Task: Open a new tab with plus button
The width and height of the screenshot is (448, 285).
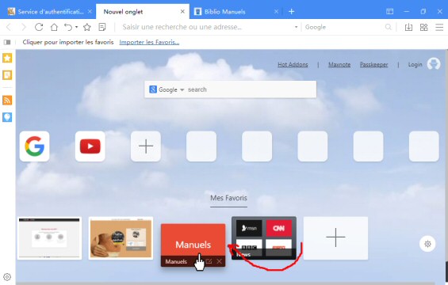Action: click(292, 11)
